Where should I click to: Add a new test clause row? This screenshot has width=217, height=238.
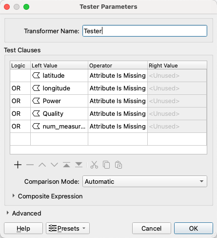pyautogui.click(x=18, y=165)
